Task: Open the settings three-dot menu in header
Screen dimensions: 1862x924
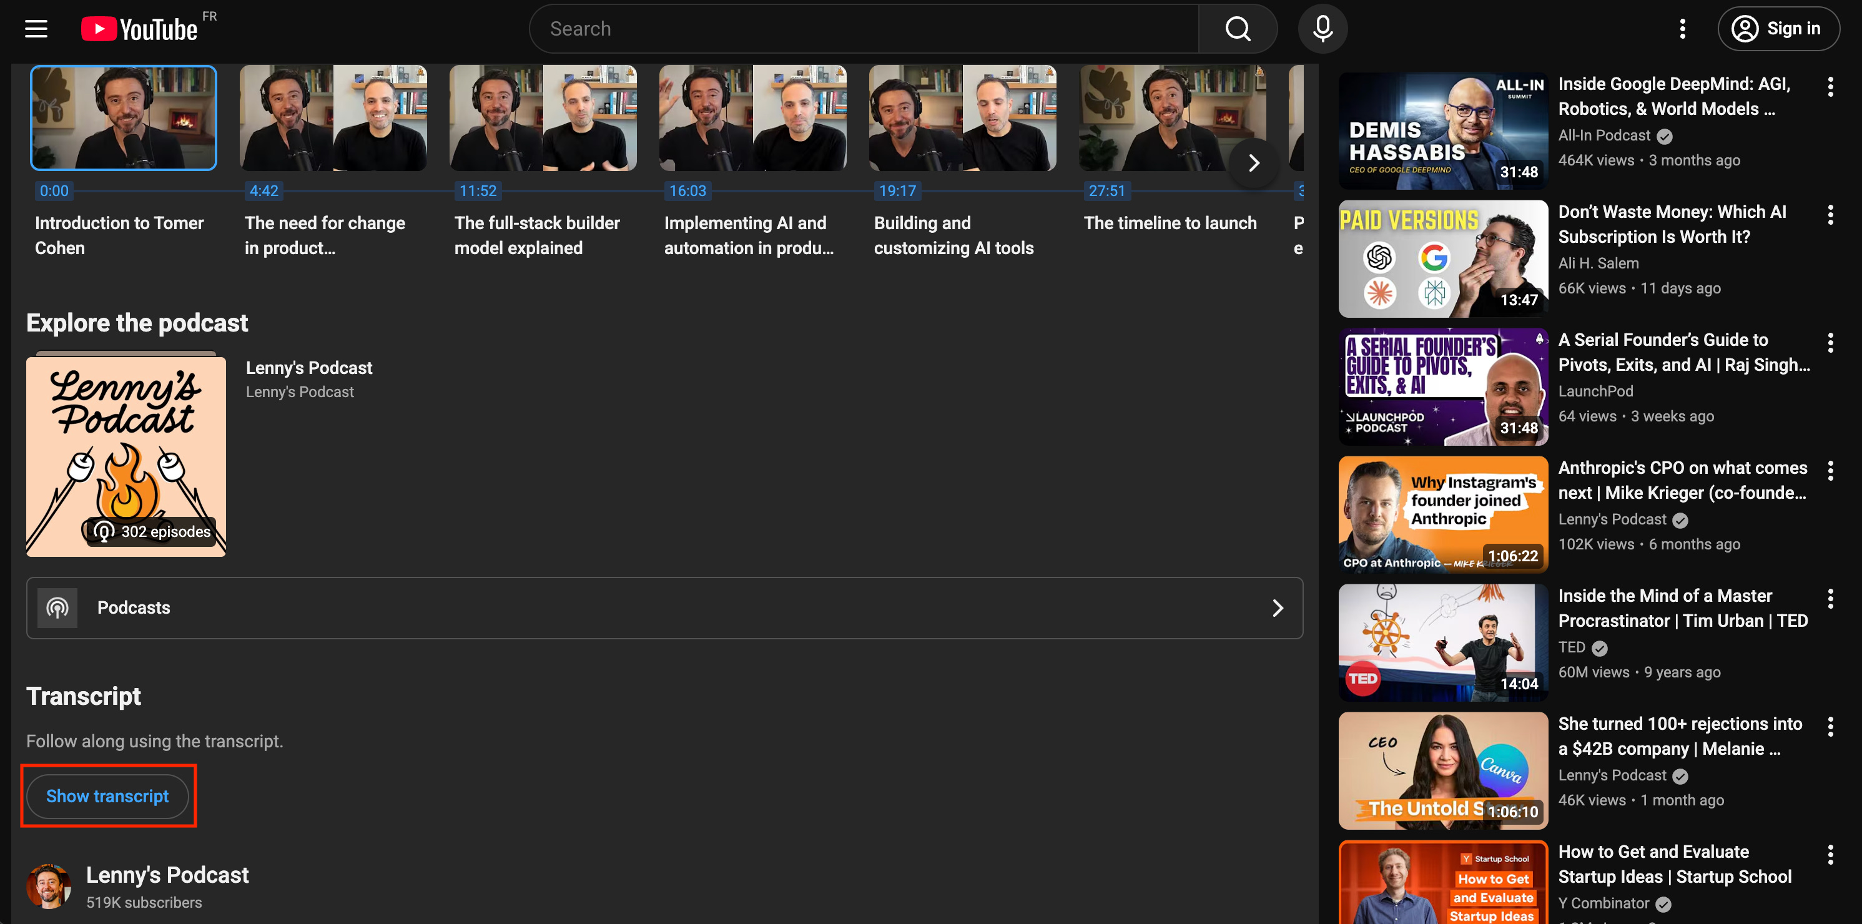Action: click(1682, 29)
